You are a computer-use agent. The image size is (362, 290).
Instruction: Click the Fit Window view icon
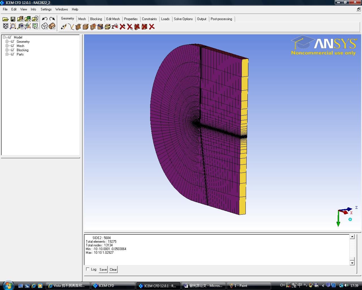pos(5,26)
